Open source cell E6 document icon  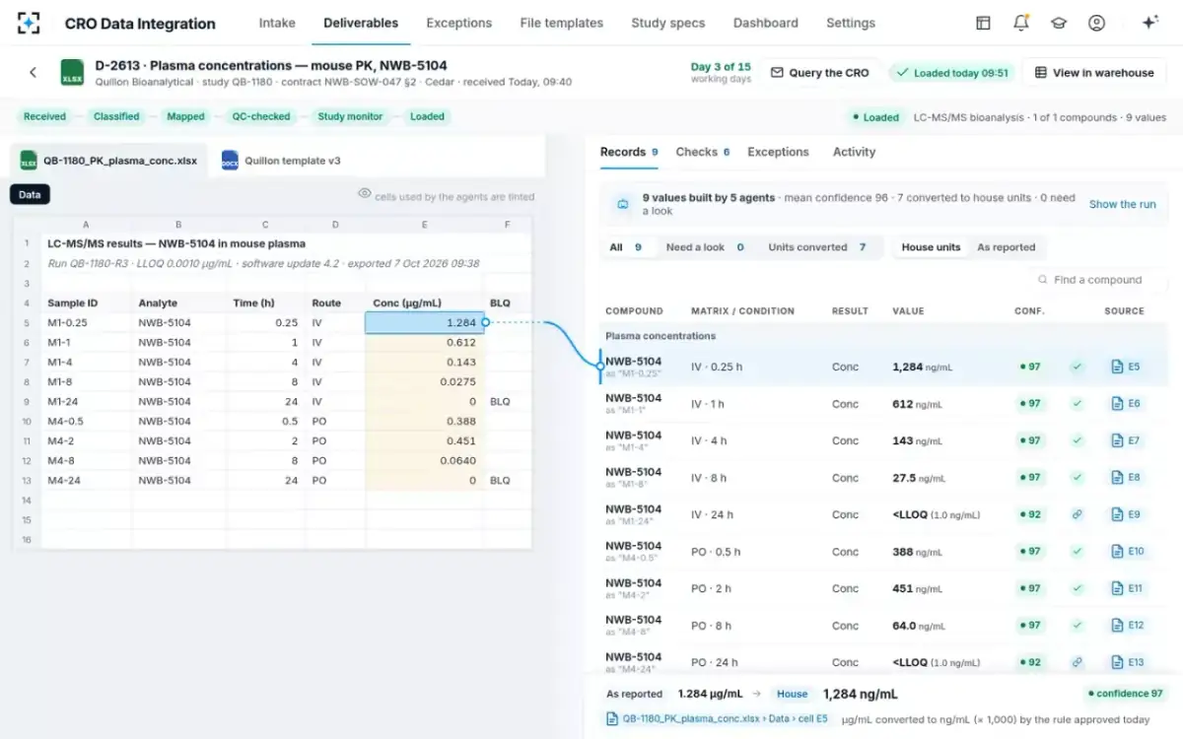(x=1117, y=403)
